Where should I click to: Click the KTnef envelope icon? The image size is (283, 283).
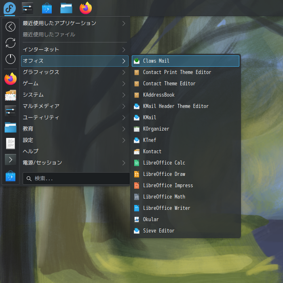tap(137, 140)
